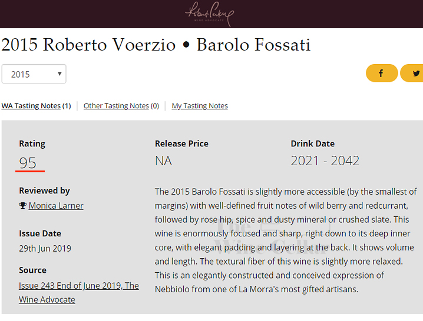Click the Robert Parker Wine Advocate logo

pos(209,14)
